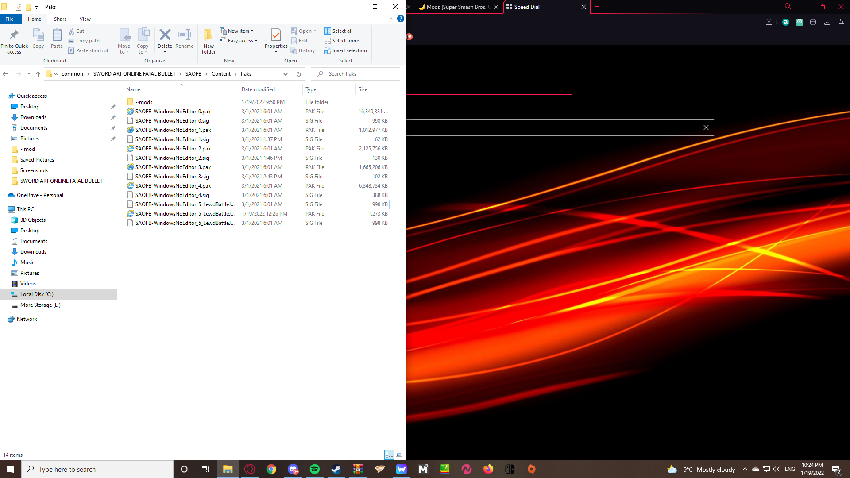Screen dimensions: 850x478
Task: Open Steam from the taskbar
Action: tap(336, 469)
